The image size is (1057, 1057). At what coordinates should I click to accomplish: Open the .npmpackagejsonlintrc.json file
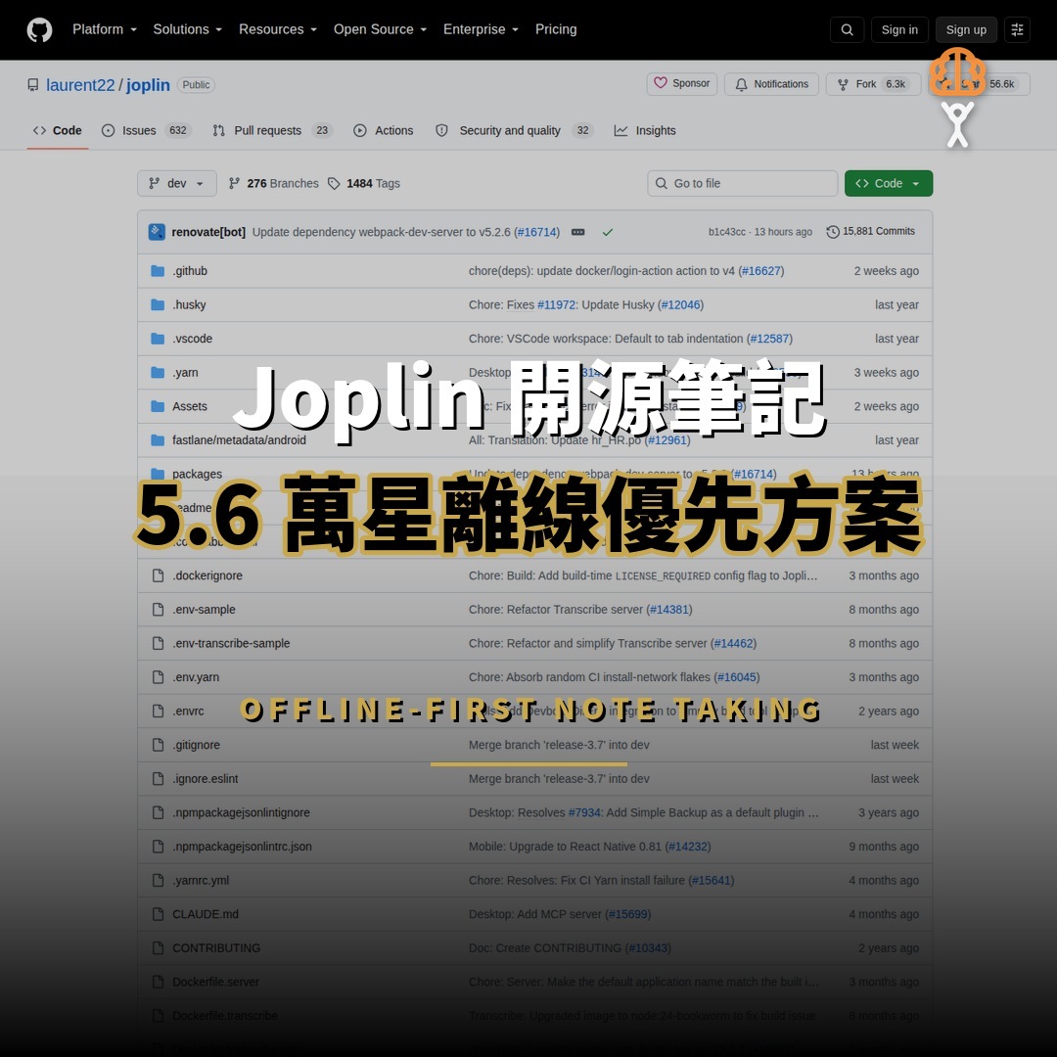point(242,846)
